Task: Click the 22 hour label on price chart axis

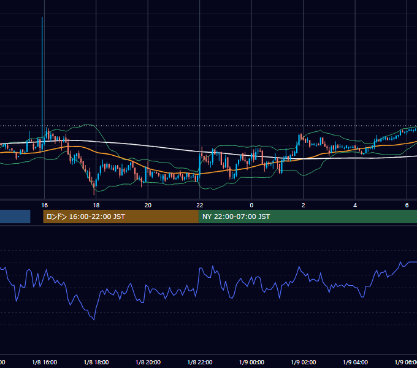Action: pos(200,205)
